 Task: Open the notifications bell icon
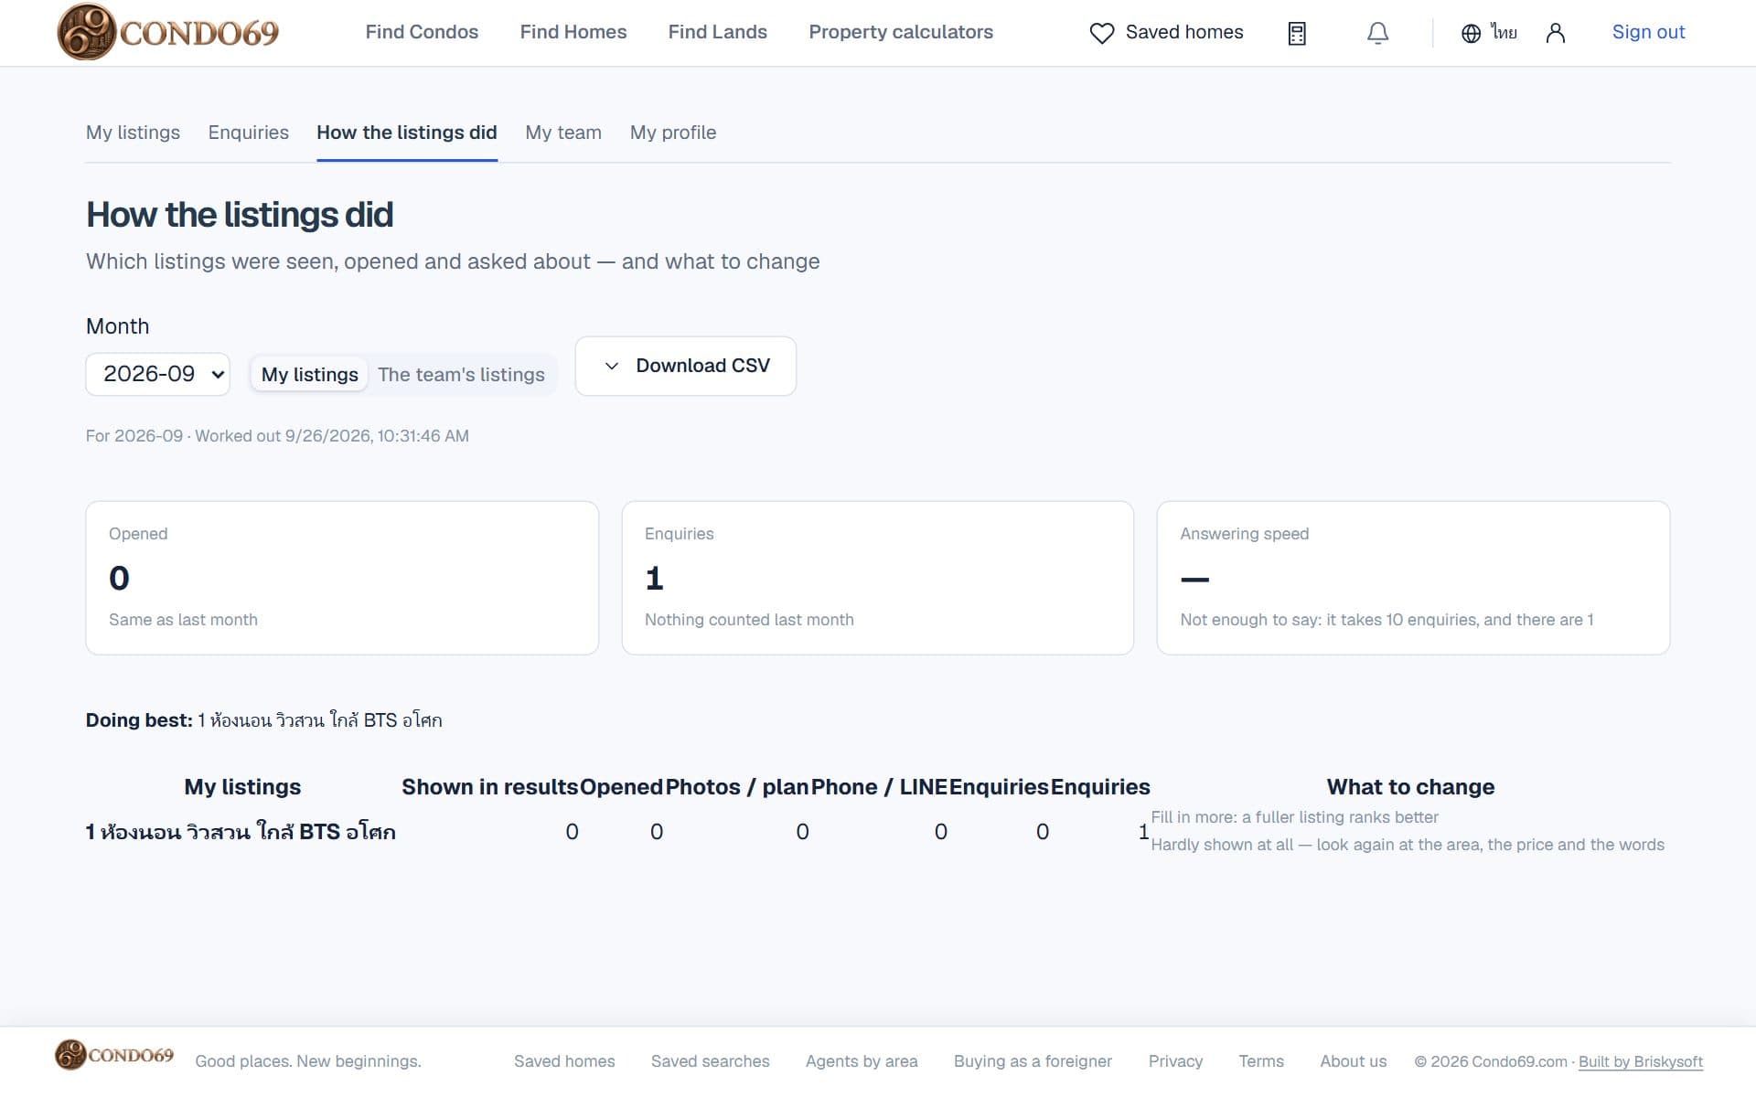point(1377,34)
